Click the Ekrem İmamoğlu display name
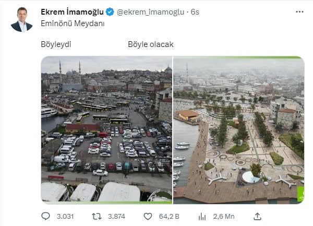 click(73, 12)
